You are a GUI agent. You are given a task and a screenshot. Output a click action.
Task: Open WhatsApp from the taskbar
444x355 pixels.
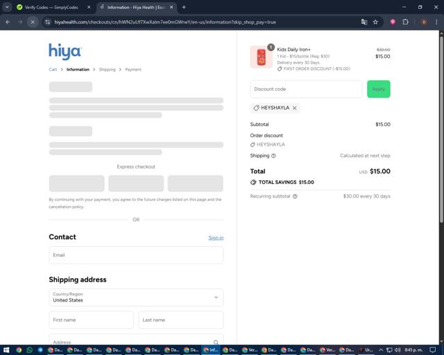pyautogui.click(x=29, y=350)
